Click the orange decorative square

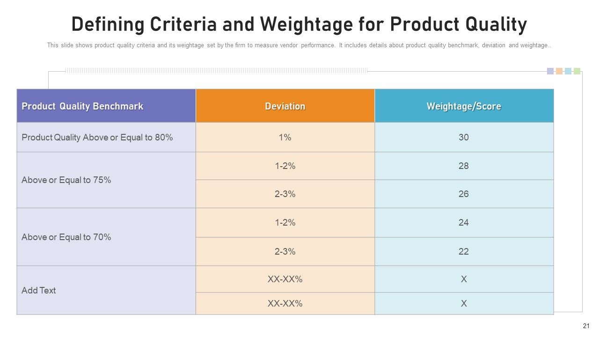coord(559,71)
